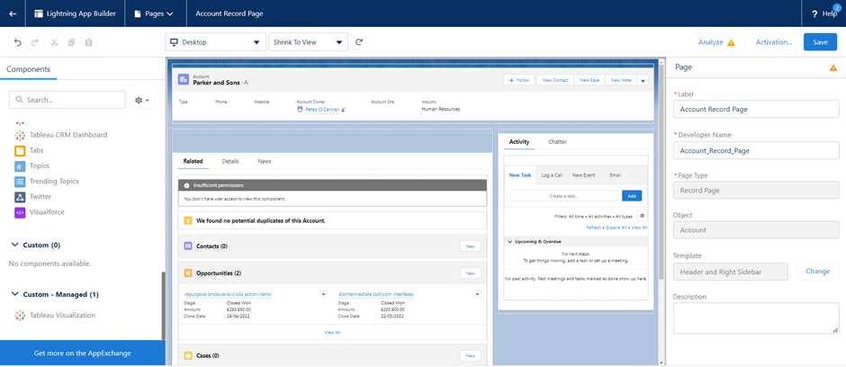
Task: Open the components settings gear
Action: tap(141, 100)
